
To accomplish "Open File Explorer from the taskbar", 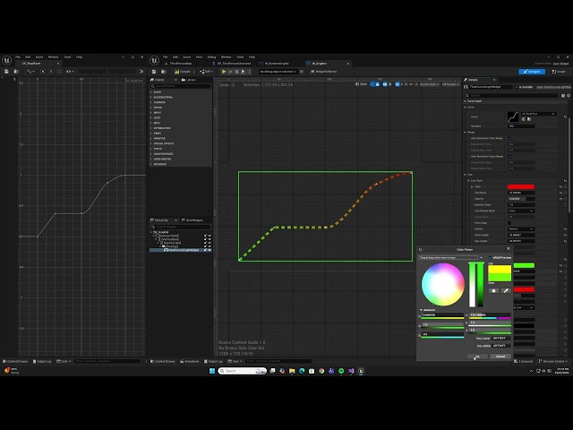I will (x=292, y=371).
